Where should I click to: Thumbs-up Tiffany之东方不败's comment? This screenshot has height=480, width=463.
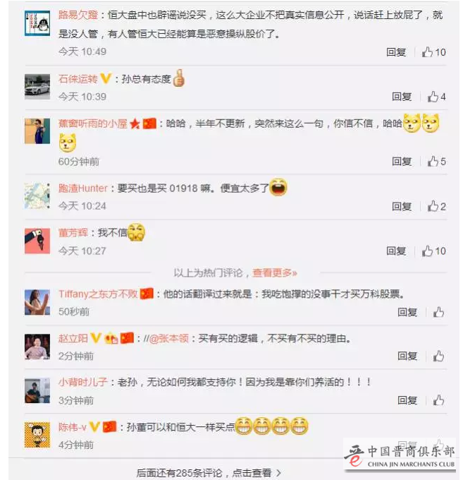[438, 312]
